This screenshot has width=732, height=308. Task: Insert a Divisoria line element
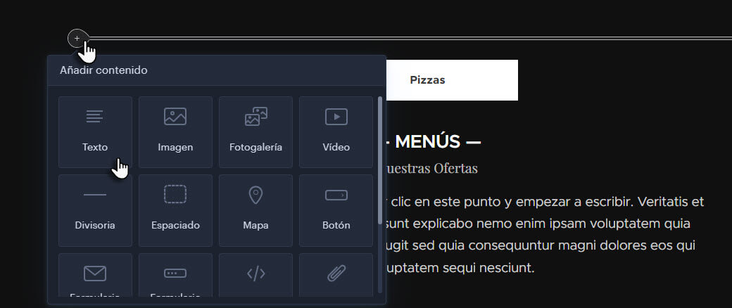95,210
